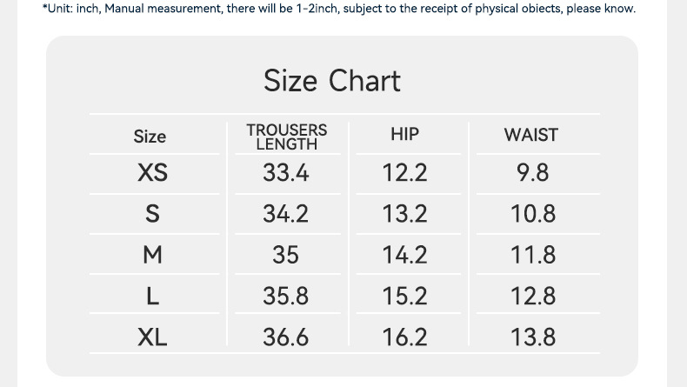The width and height of the screenshot is (687, 387).
Task: Click the trousers length value 35
Action: click(285, 255)
